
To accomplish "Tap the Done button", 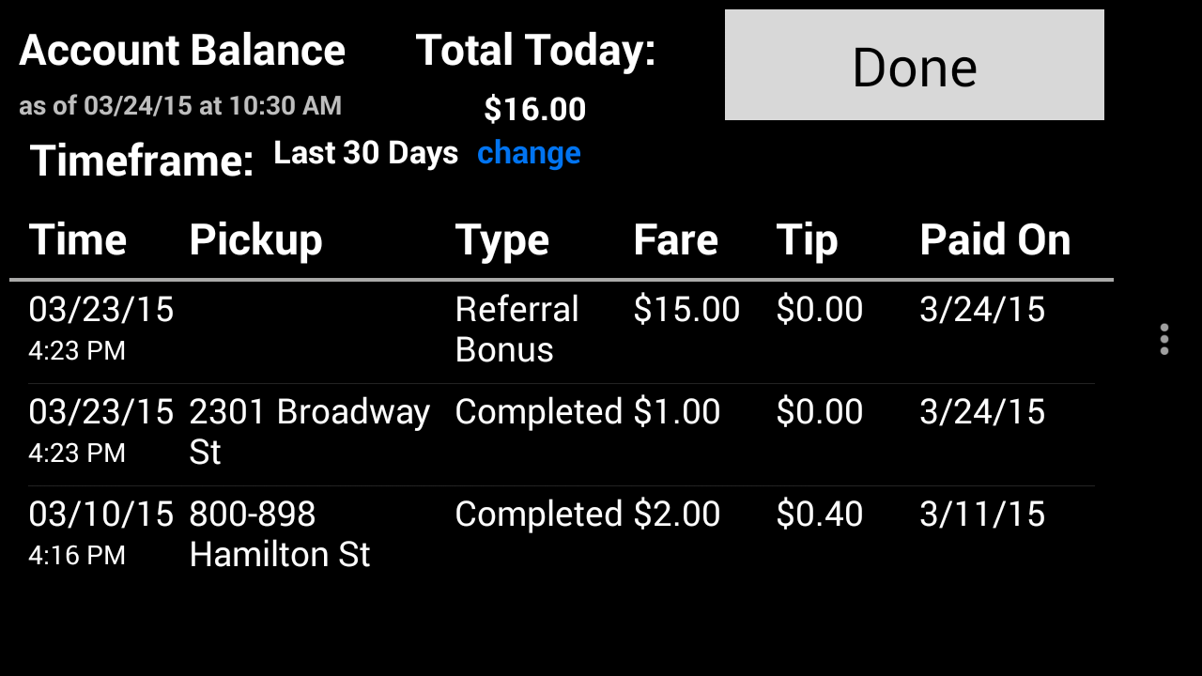I will (x=914, y=66).
